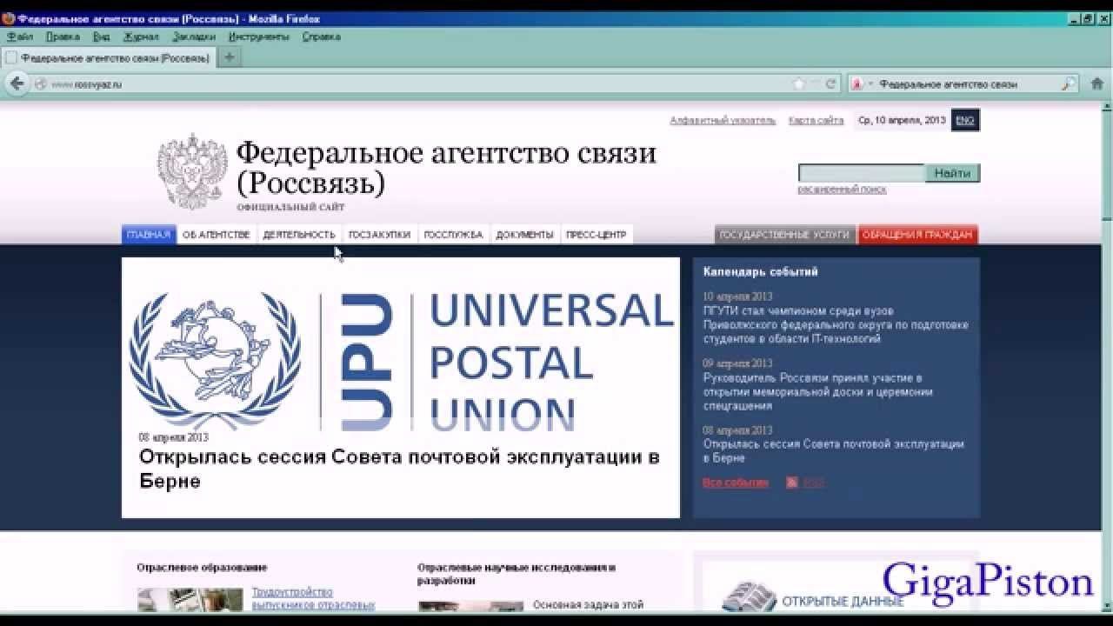This screenshot has height=626, width=1113.
Task: Go back with the browser Back arrow
Action: pyautogui.click(x=17, y=83)
